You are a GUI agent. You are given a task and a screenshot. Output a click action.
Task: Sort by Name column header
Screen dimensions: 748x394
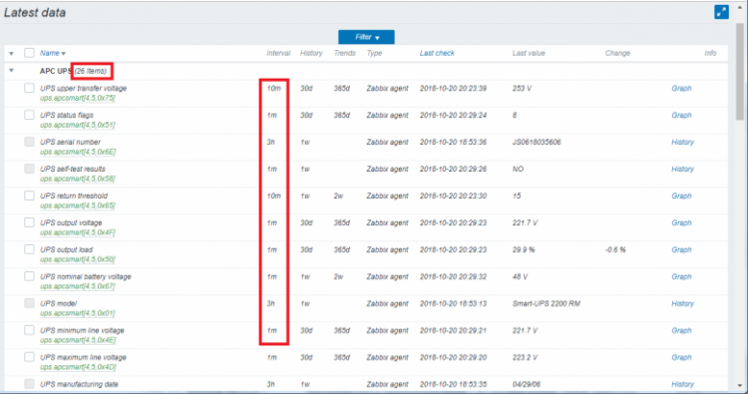[x=53, y=53]
